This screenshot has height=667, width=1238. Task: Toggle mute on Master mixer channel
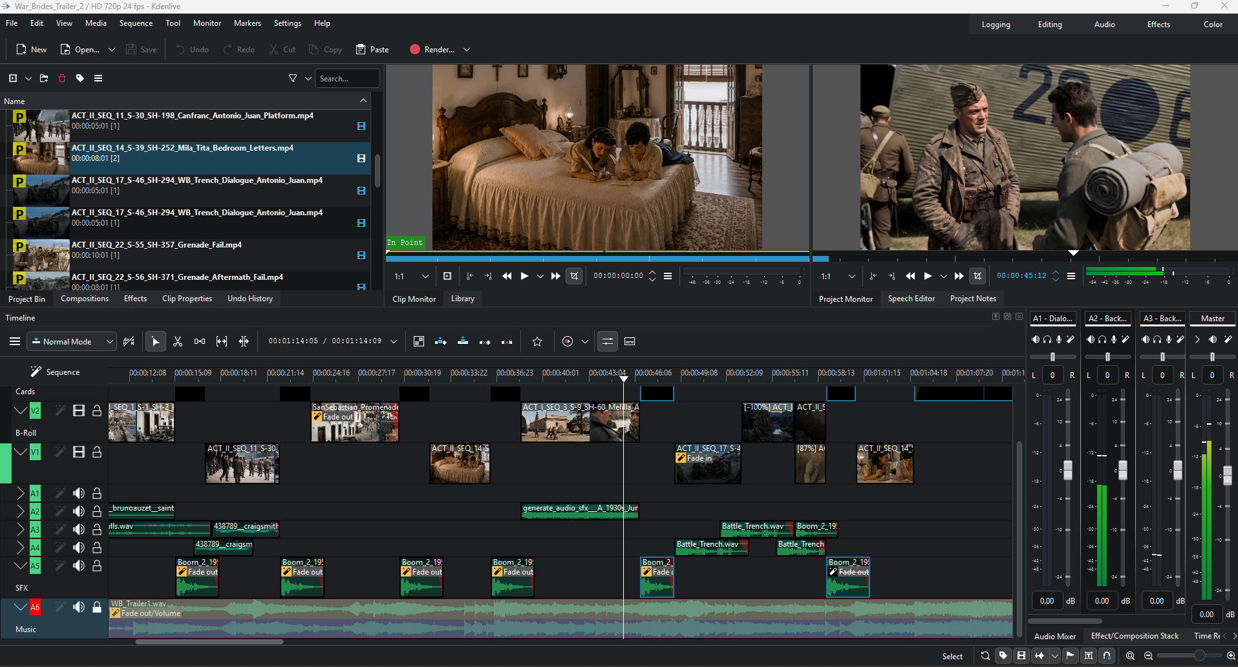click(x=1212, y=339)
